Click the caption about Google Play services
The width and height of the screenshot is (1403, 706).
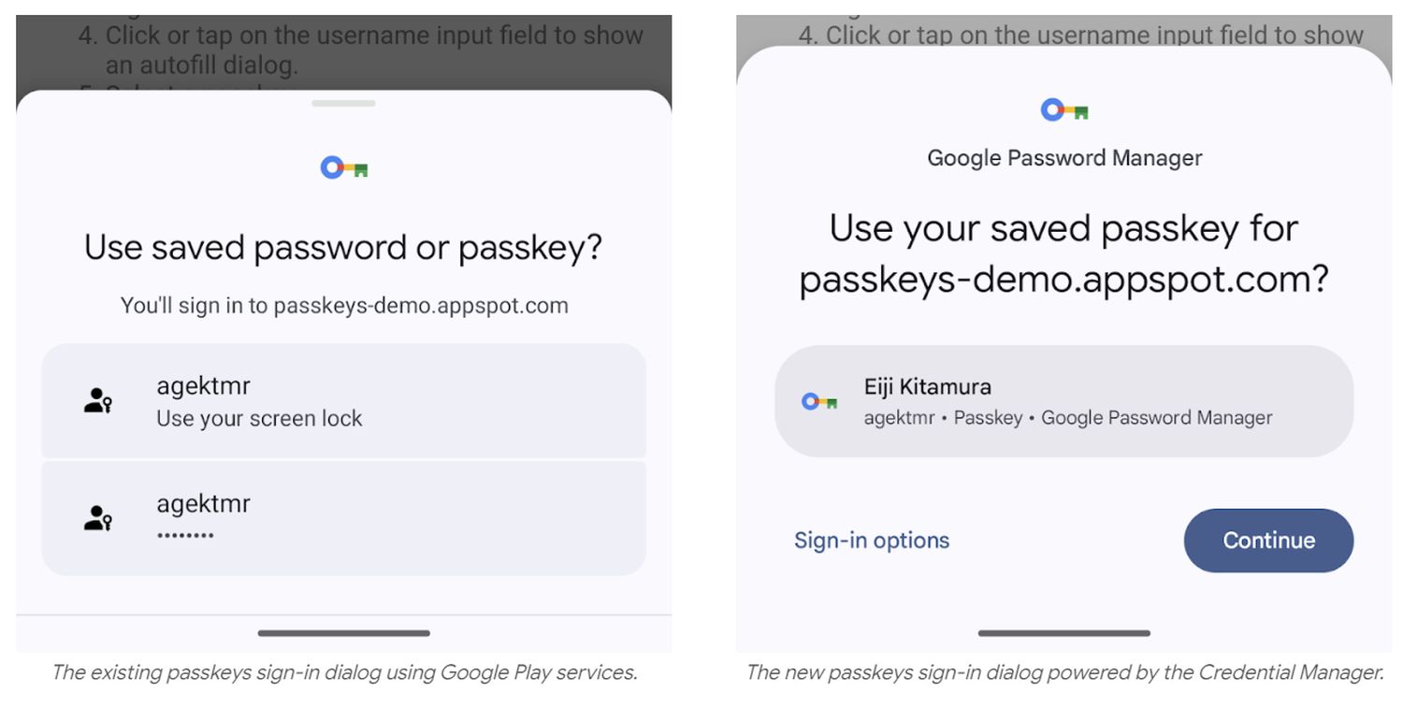click(x=343, y=672)
